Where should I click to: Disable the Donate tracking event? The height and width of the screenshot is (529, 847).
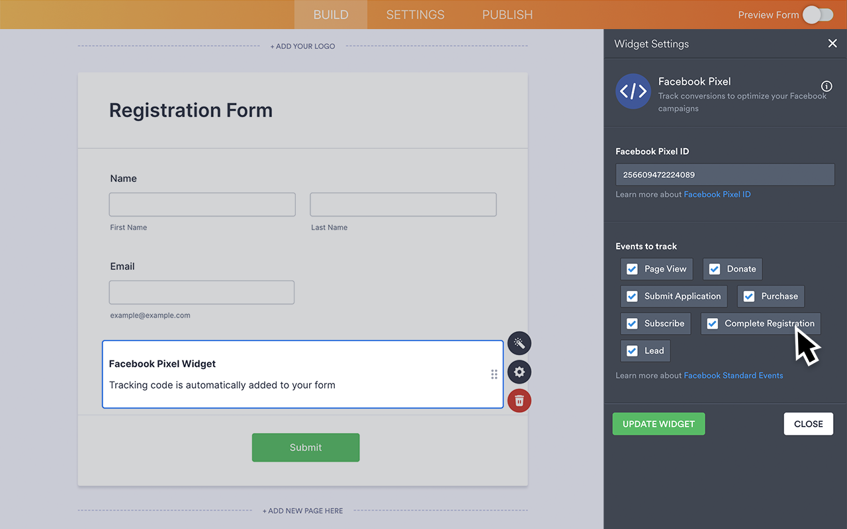[x=715, y=269]
